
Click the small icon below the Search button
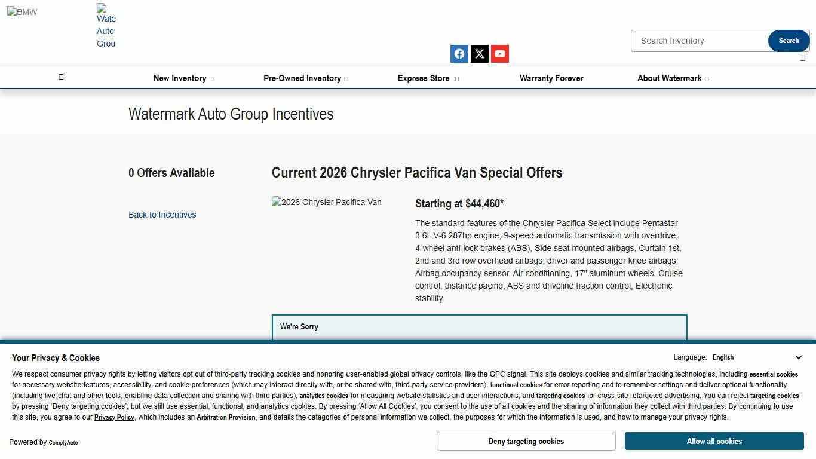[802, 57]
